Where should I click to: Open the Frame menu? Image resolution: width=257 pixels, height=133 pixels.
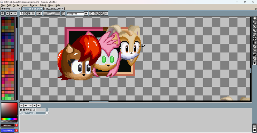point(34,5)
